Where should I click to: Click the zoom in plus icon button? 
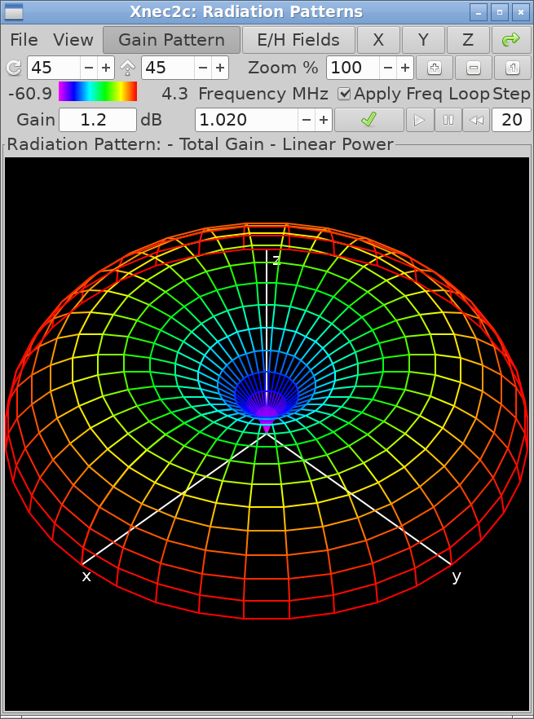(x=435, y=68)
